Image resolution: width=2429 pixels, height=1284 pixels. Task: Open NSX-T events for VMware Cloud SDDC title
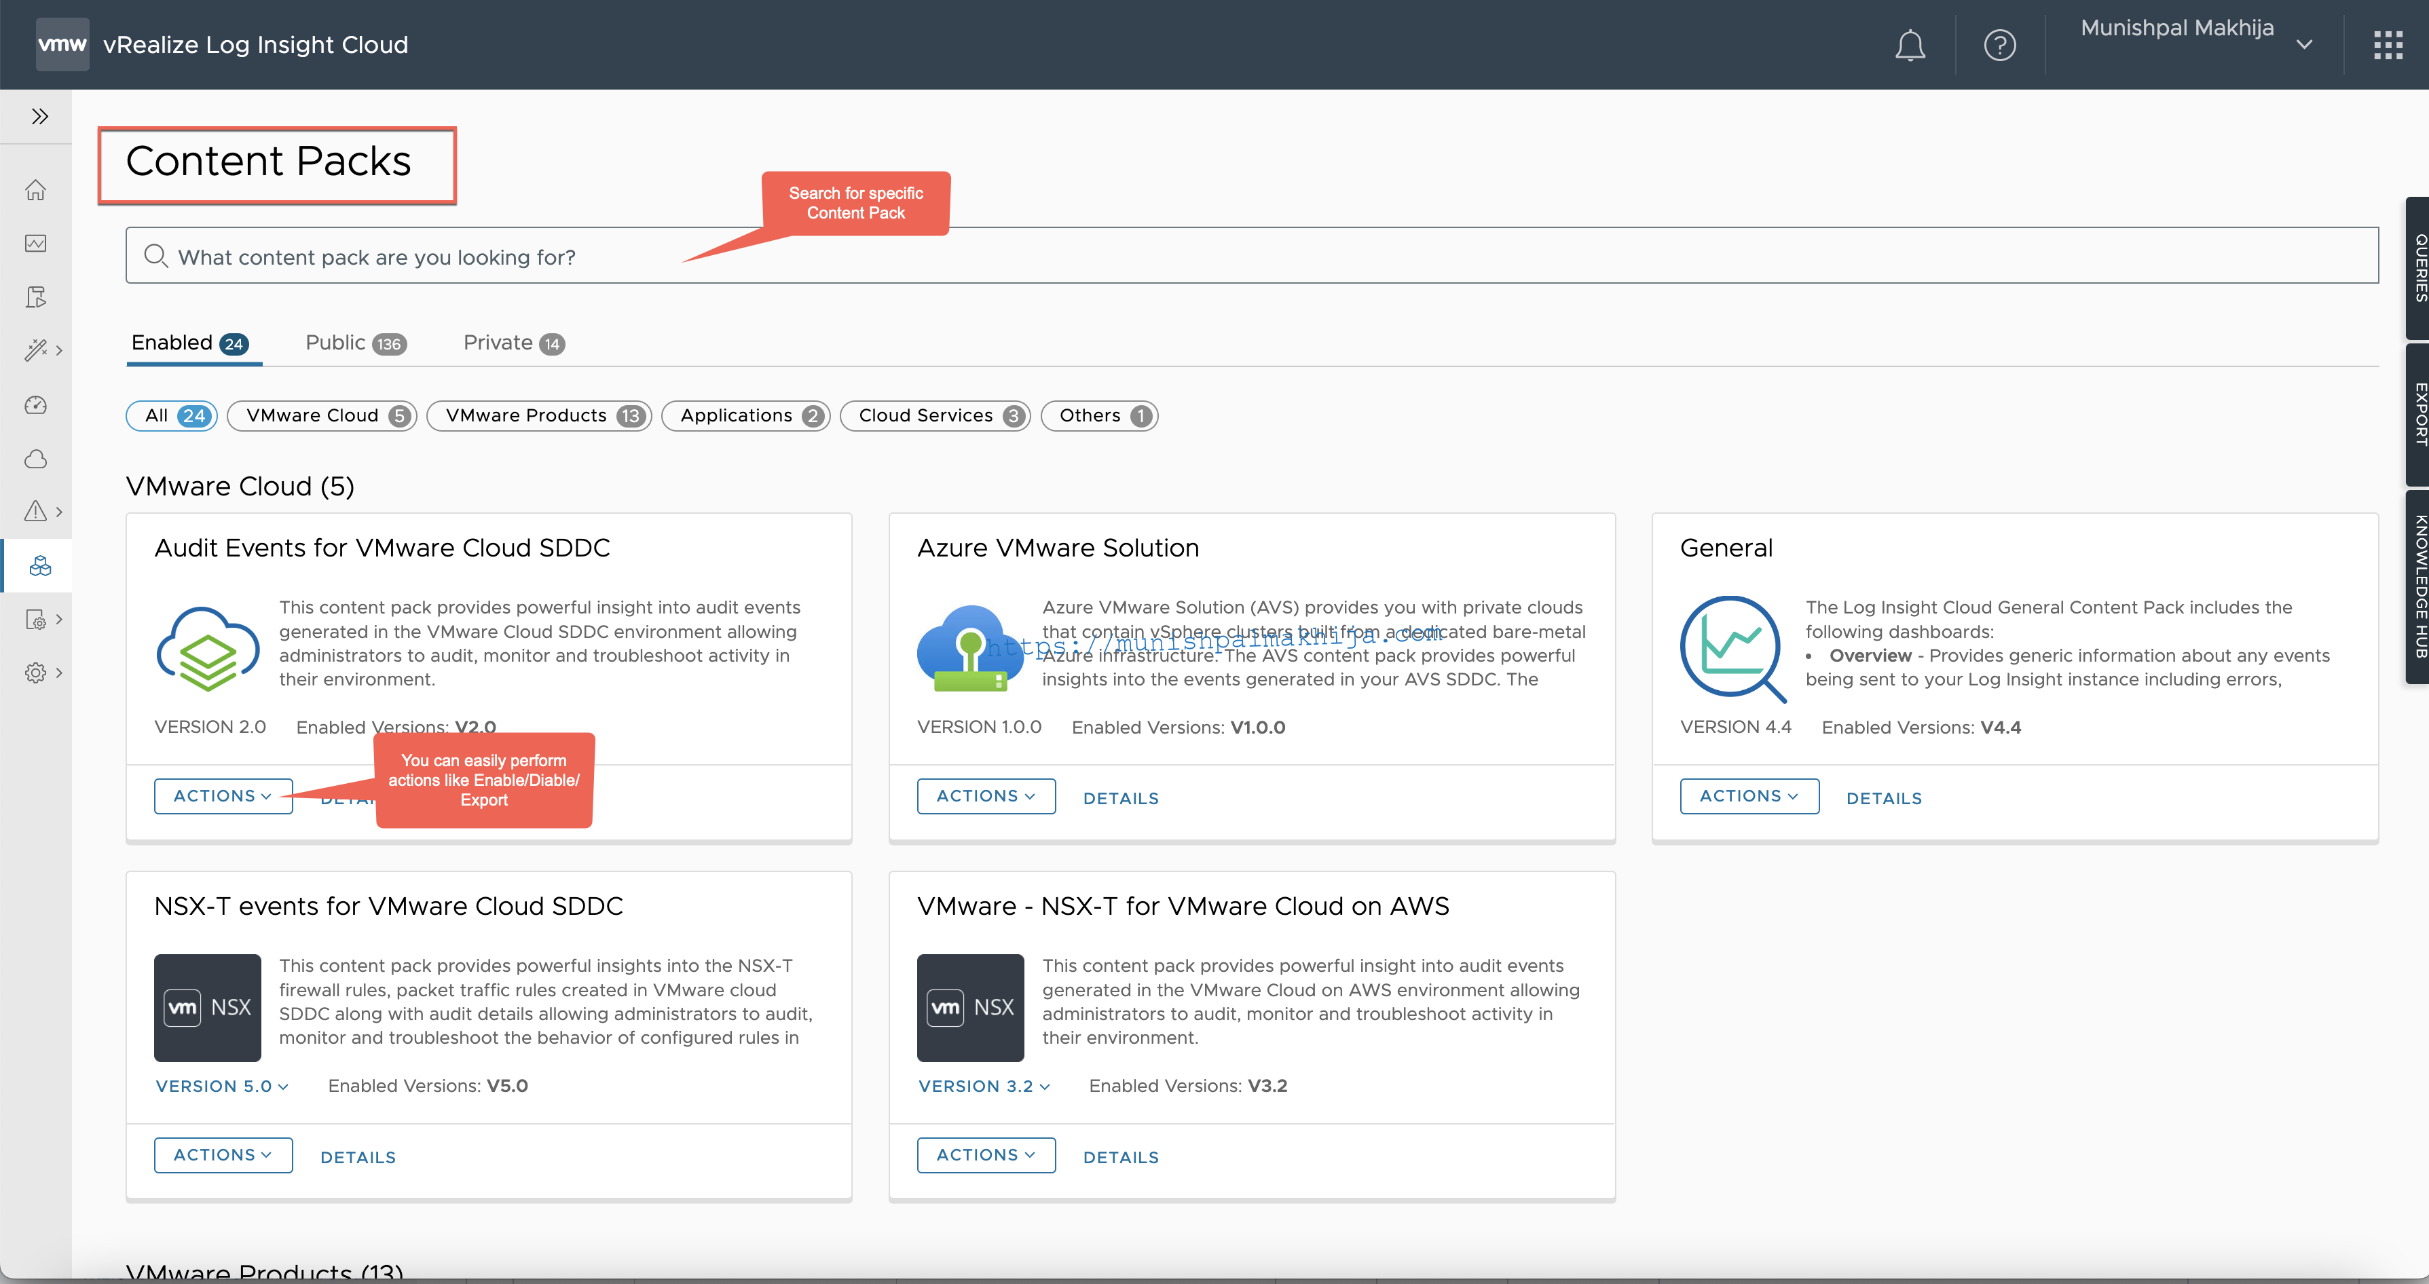(x=388, y=907)
